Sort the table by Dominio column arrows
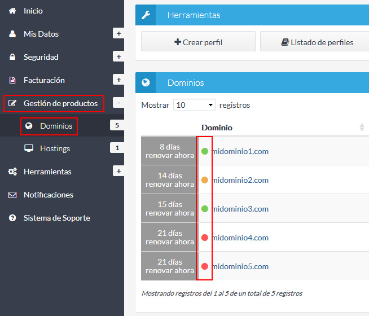369x316 pixels. [362, 128]
